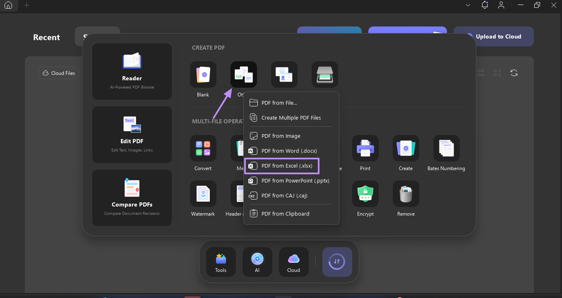Open the Encrypt tool
This screenshot has height=298, width=562.
(365, 194)
